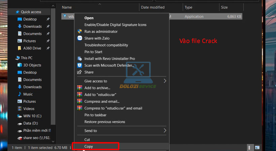Expand the Give access to submenu arrow
Image resolution: width=276 pixels, height=151 pixels.
tap(165, 81)
